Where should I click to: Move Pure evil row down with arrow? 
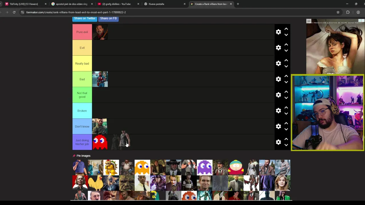(286, 35)
